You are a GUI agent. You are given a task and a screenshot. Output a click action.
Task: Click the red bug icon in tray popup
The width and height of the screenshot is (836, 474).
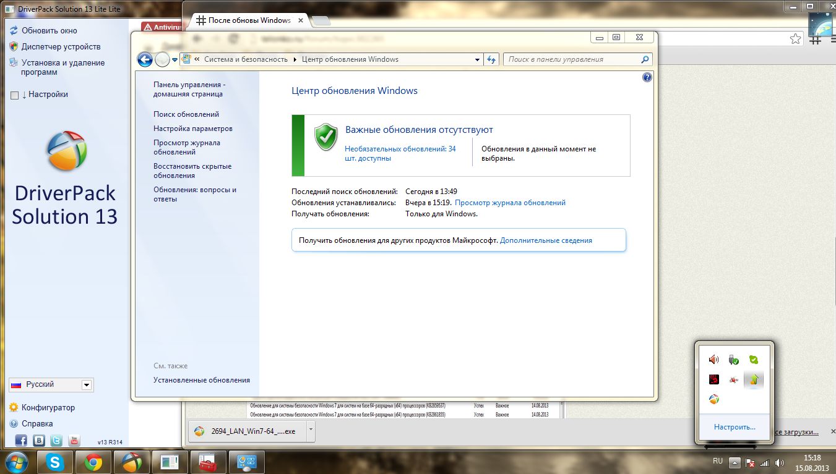click(x=733, y=379)
